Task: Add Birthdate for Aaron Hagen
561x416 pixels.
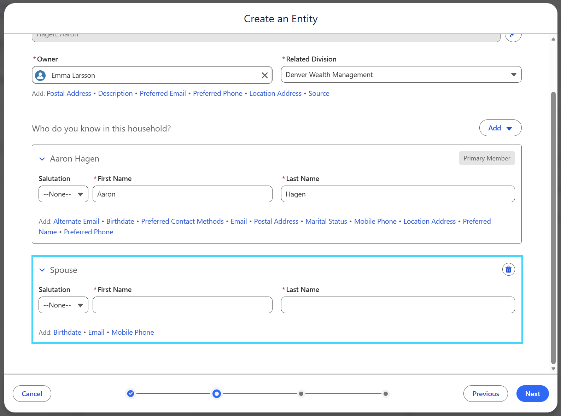Action: pos(120,221)
